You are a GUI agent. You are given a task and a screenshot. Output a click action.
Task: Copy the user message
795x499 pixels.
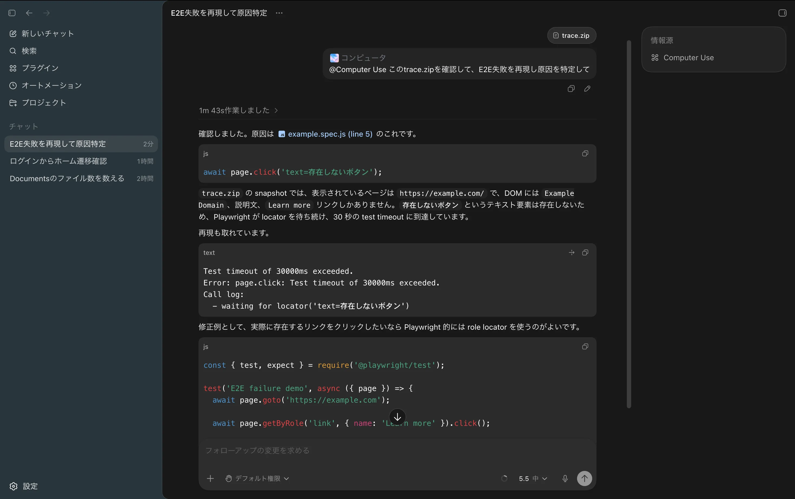[x=571, y=89]
